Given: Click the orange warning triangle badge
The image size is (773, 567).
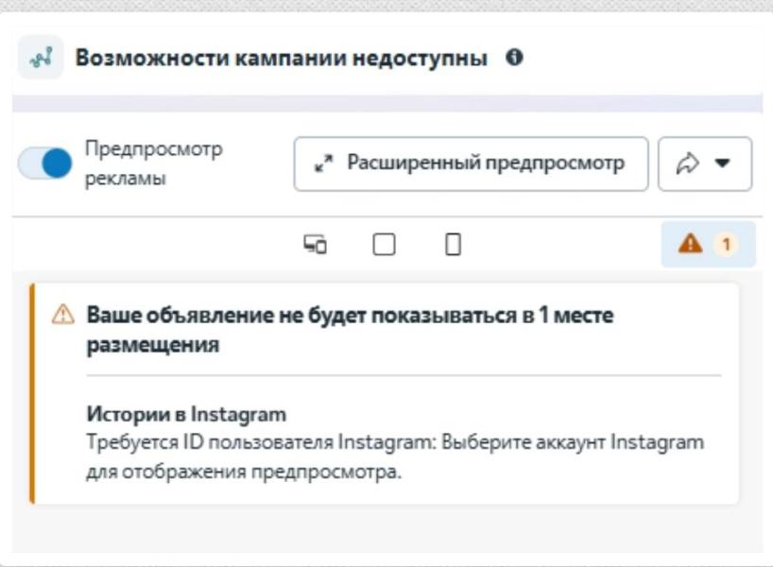Looking at the screenshot, I should (690, 242).
